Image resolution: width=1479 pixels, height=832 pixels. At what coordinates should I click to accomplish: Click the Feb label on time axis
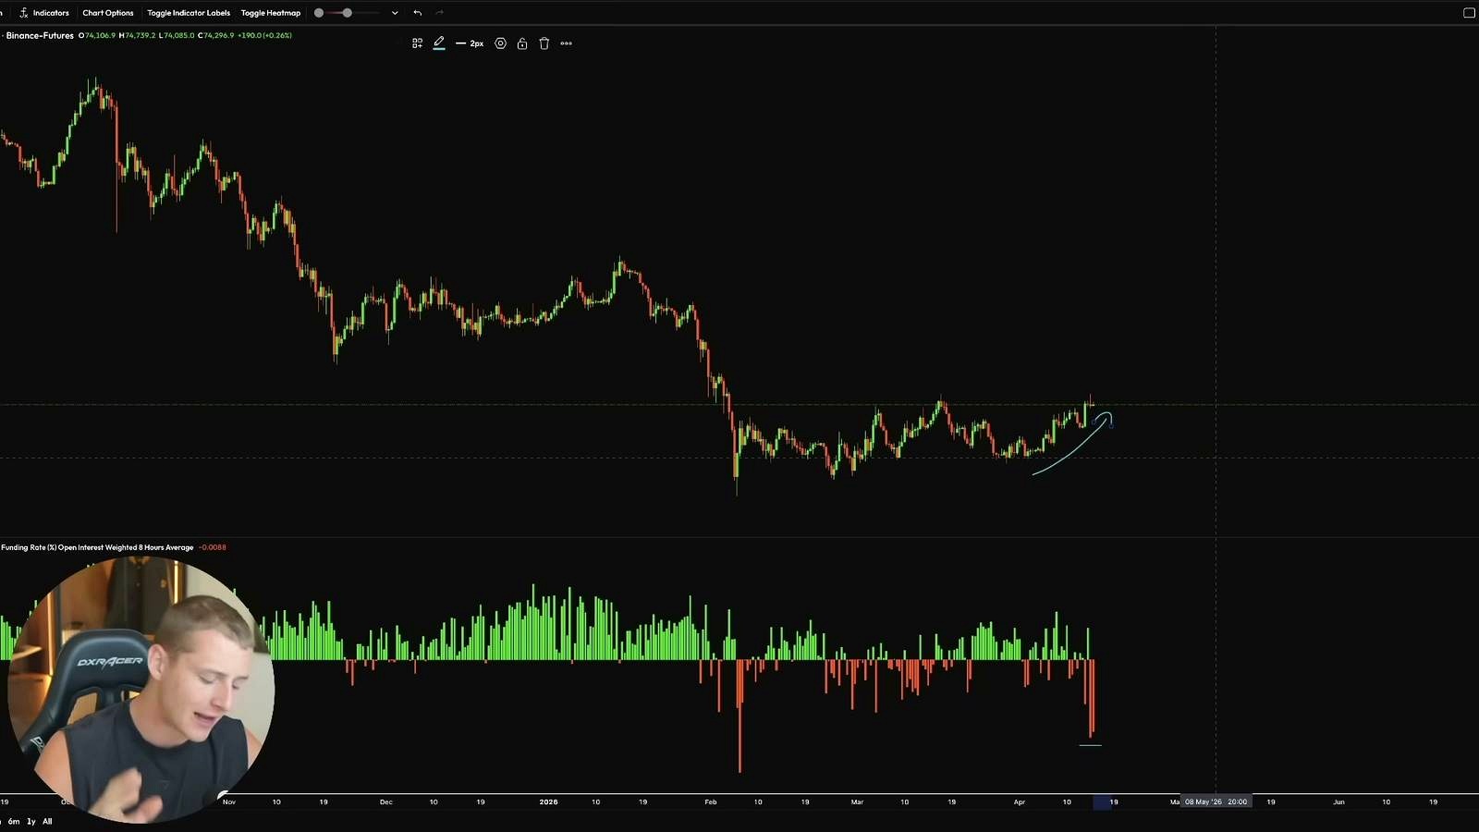711,801
